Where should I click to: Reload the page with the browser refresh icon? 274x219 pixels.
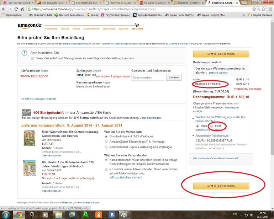point(16,9)
